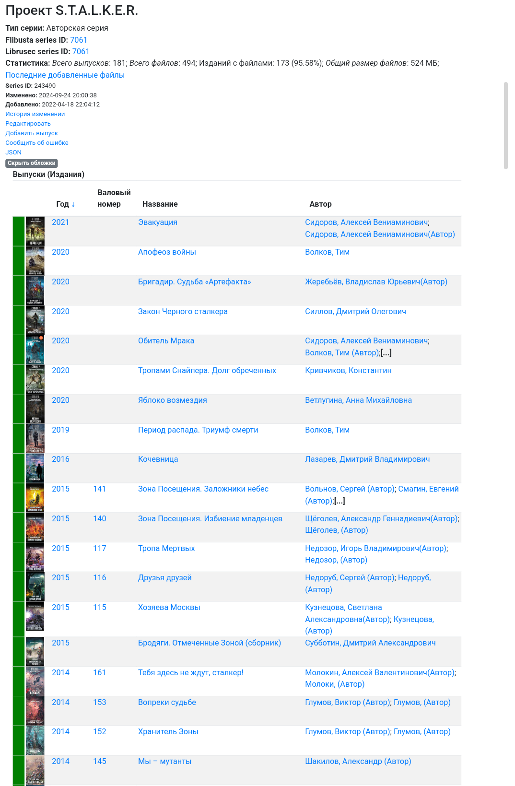Open the Эвакуация cover thumbnail

coord(35,231)
